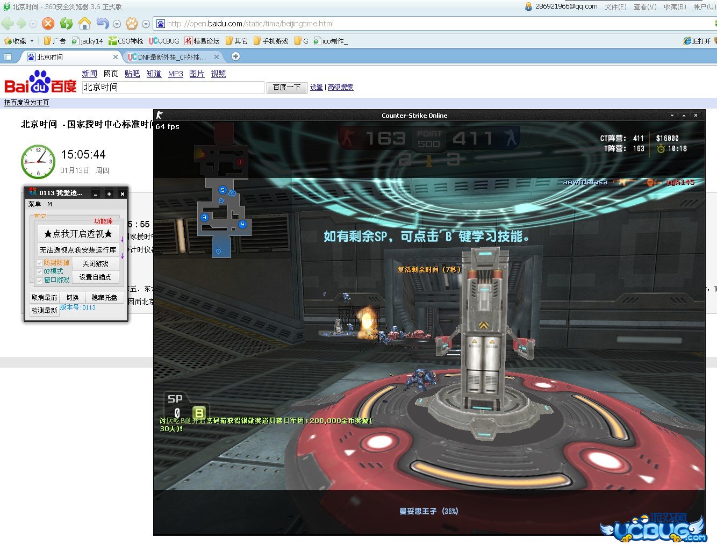Open the dropdown next to the undo arrow

click(117, 24)
